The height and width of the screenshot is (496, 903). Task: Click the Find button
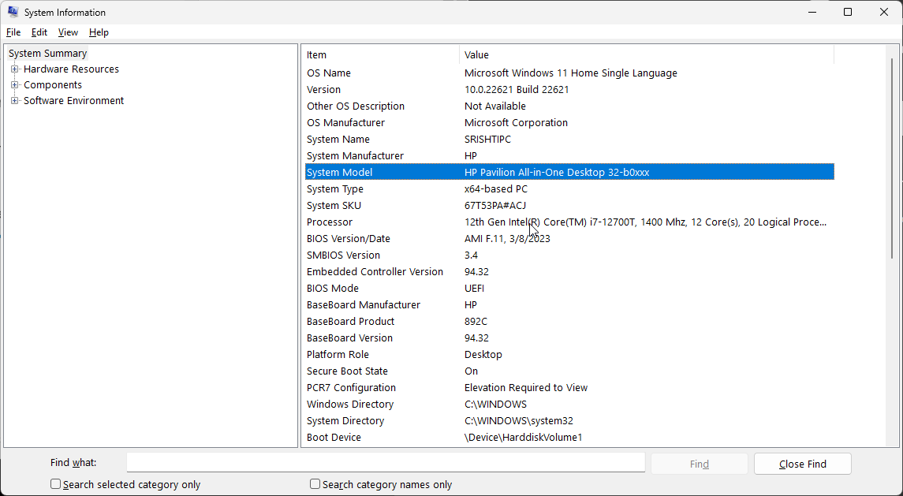click(x=699, y=464)
